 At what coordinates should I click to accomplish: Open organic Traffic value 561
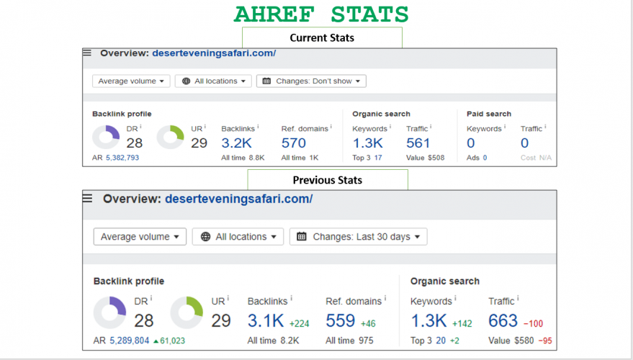click(x=418, y=143)
